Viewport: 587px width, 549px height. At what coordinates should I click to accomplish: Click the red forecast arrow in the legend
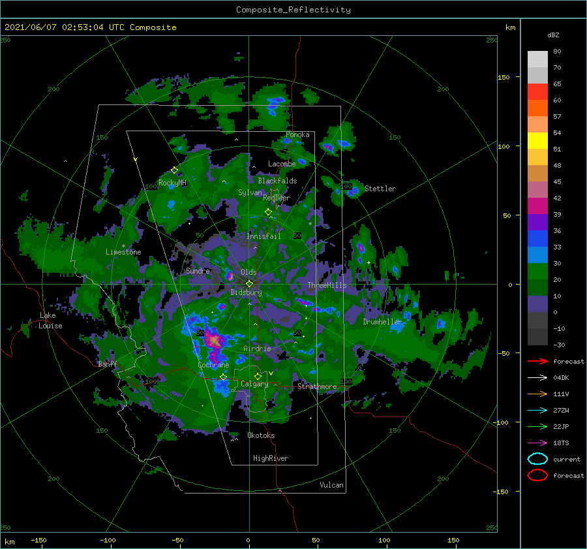[537, 361]
